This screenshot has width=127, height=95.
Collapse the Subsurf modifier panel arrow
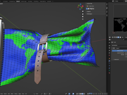coord(112,48)
